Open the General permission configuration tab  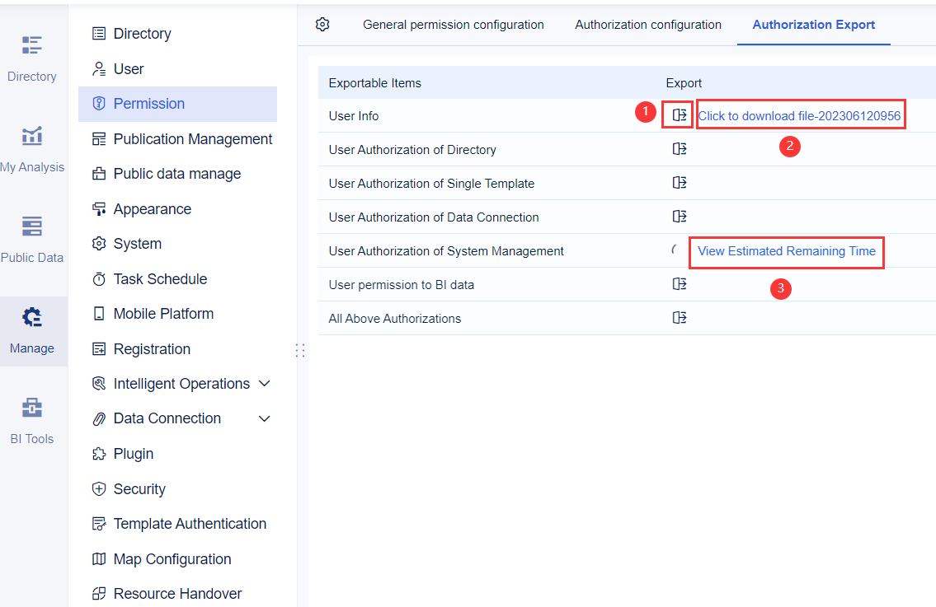(x=453, y=25)
